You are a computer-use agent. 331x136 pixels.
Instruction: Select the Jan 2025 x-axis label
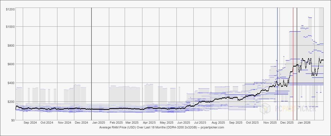coord(99,123)
